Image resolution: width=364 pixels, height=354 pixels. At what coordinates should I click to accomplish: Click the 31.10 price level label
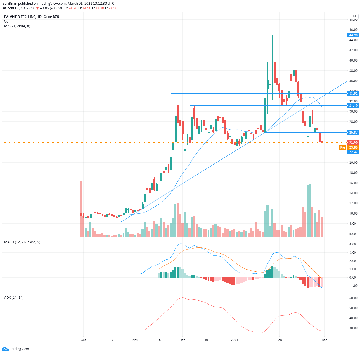(353, 106)
